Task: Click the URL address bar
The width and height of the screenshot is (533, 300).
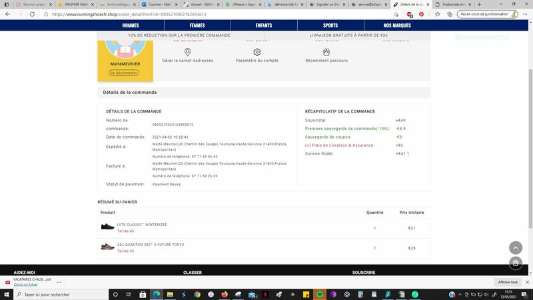Action: tap(218, 14)
